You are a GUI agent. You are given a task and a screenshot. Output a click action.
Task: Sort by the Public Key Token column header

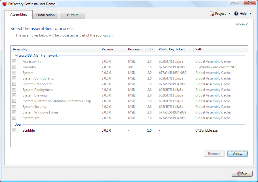[x=175, y=49]
